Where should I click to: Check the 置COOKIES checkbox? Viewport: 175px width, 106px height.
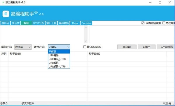pos(85,47)
